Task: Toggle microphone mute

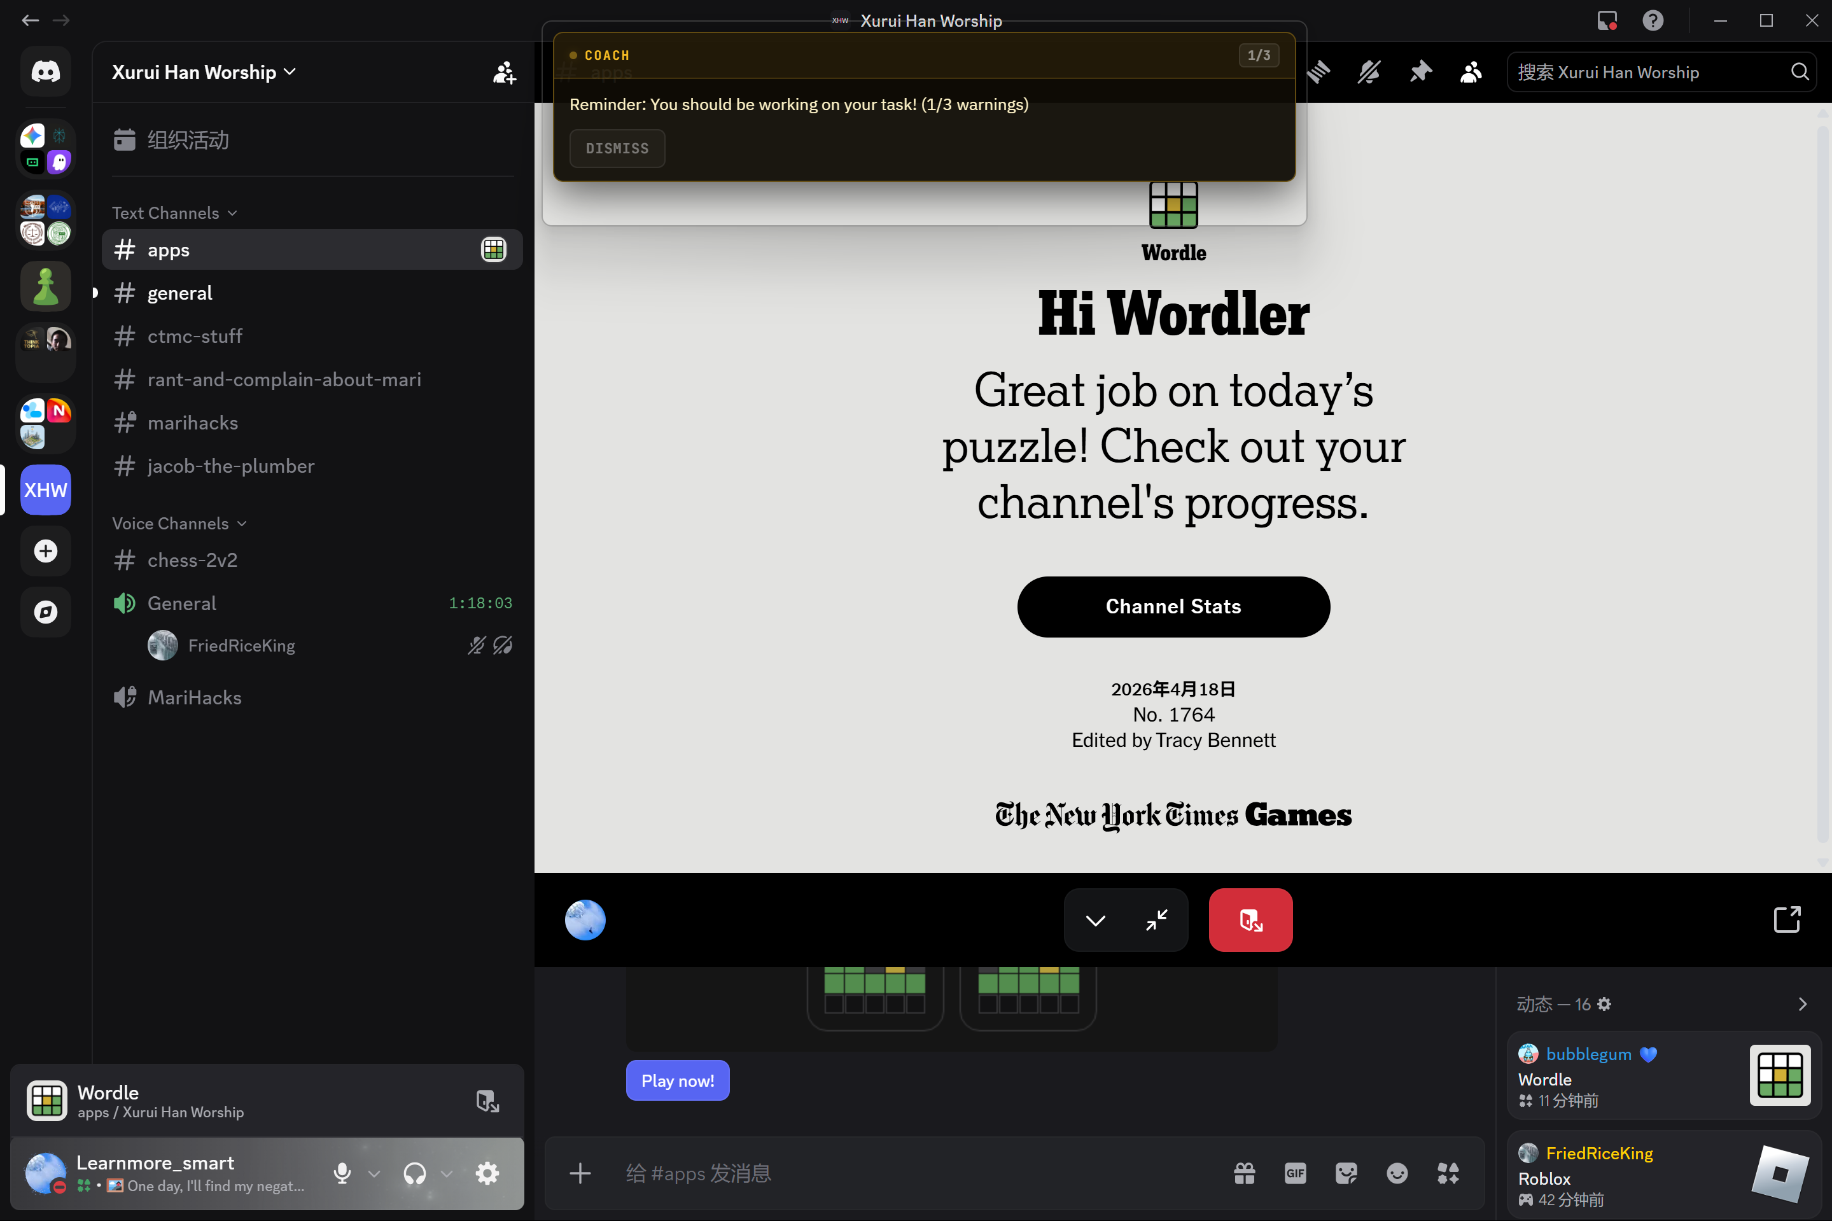Action: 342,1173
